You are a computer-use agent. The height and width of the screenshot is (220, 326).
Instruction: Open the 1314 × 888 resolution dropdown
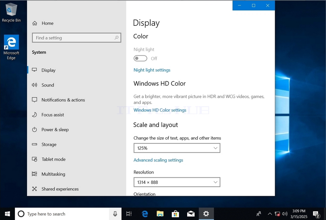tap(177, 182)
